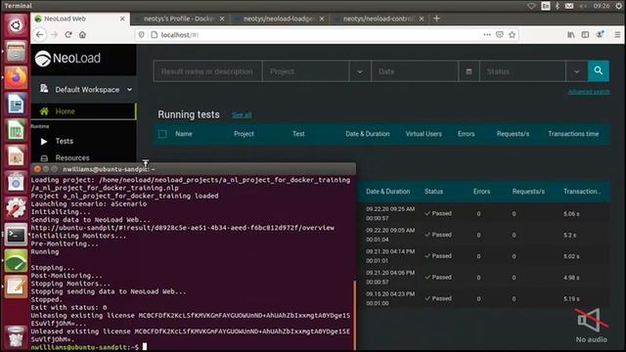Open the Firefox library icon
626x352 pixels.
click(571, 35)
